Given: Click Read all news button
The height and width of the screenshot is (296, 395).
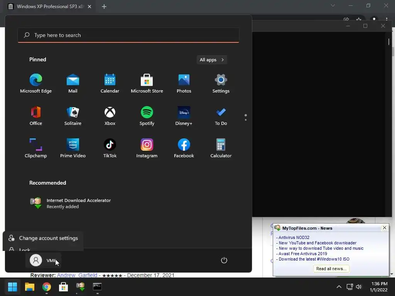Looking at the screenshot, I should click(x=331, y=269).
